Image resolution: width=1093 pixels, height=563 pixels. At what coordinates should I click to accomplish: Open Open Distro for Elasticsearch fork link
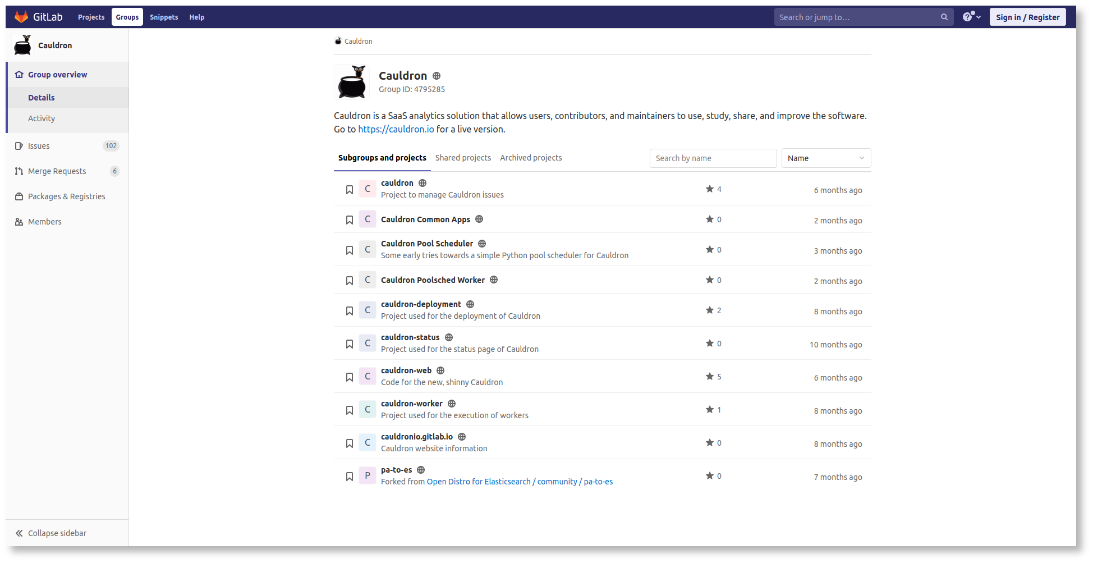(x=520, y=482)
